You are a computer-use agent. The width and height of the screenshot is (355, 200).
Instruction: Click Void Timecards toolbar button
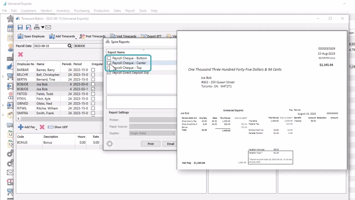(x=123, y=36)
